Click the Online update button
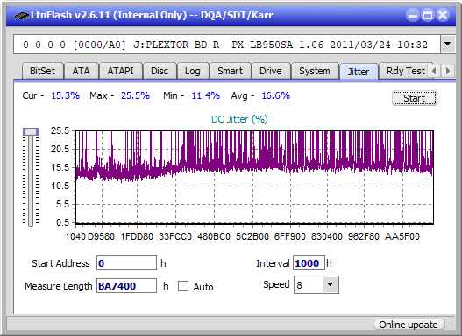 [x=409, y=325]
